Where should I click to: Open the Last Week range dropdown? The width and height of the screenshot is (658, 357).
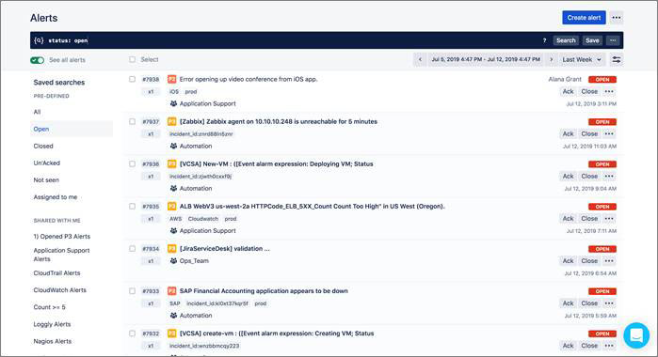tap(582, 60)
